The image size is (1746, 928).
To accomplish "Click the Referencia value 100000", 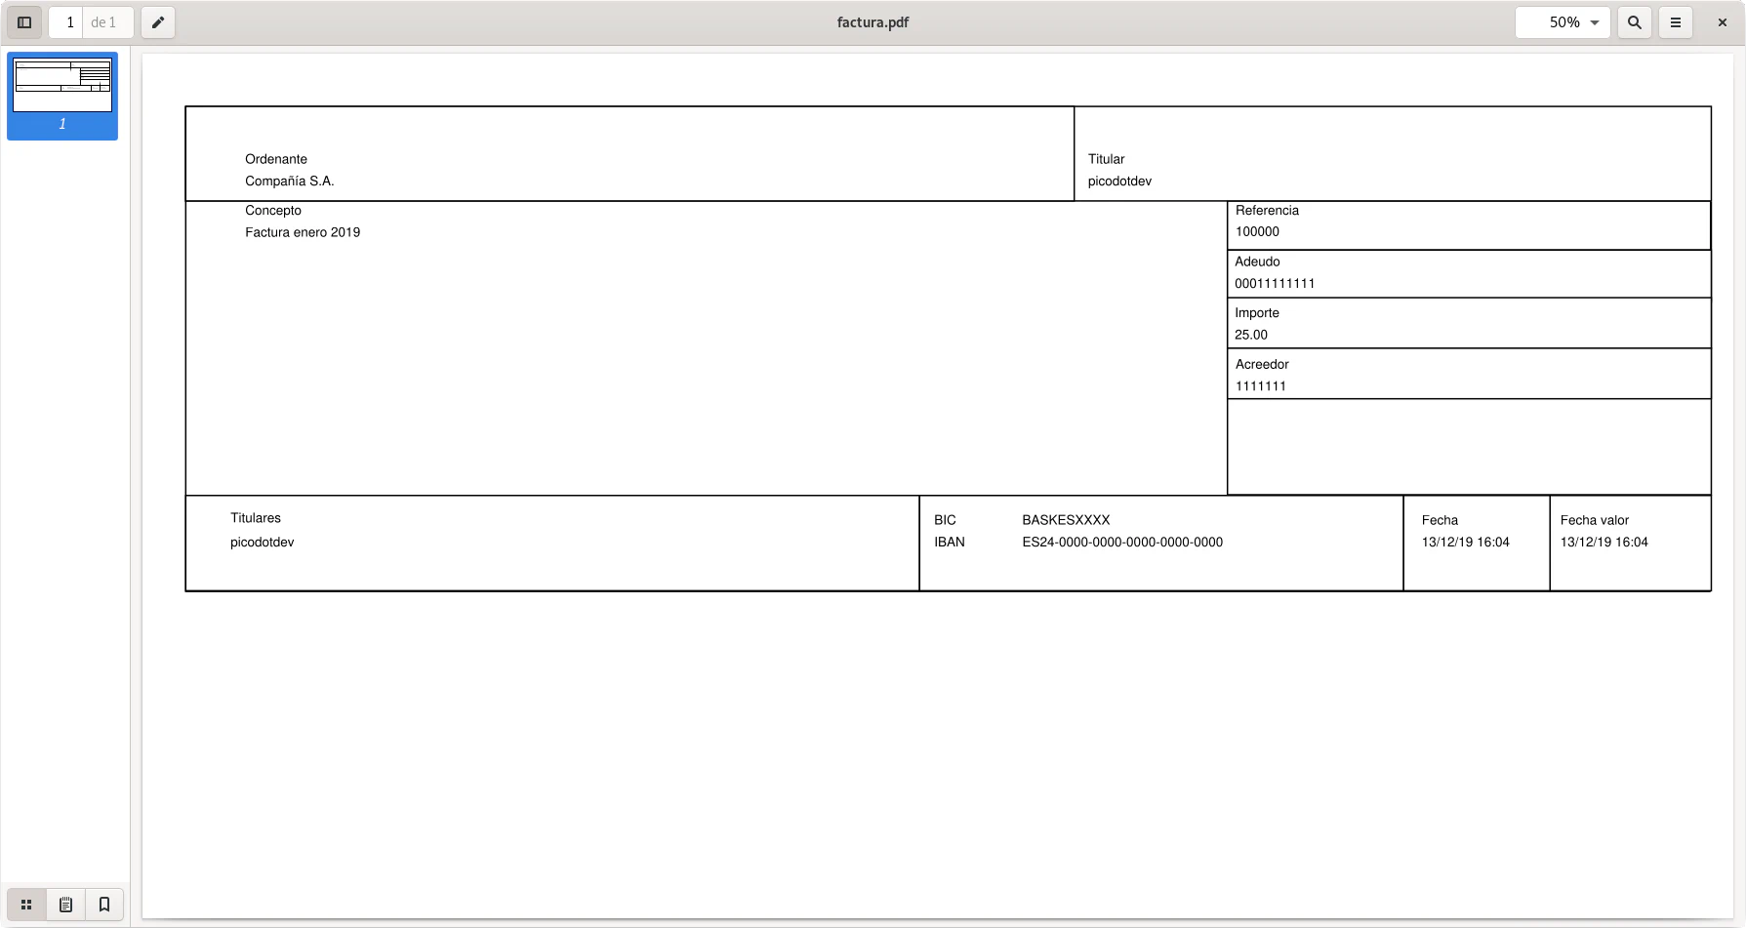I will click(1257, 232).
